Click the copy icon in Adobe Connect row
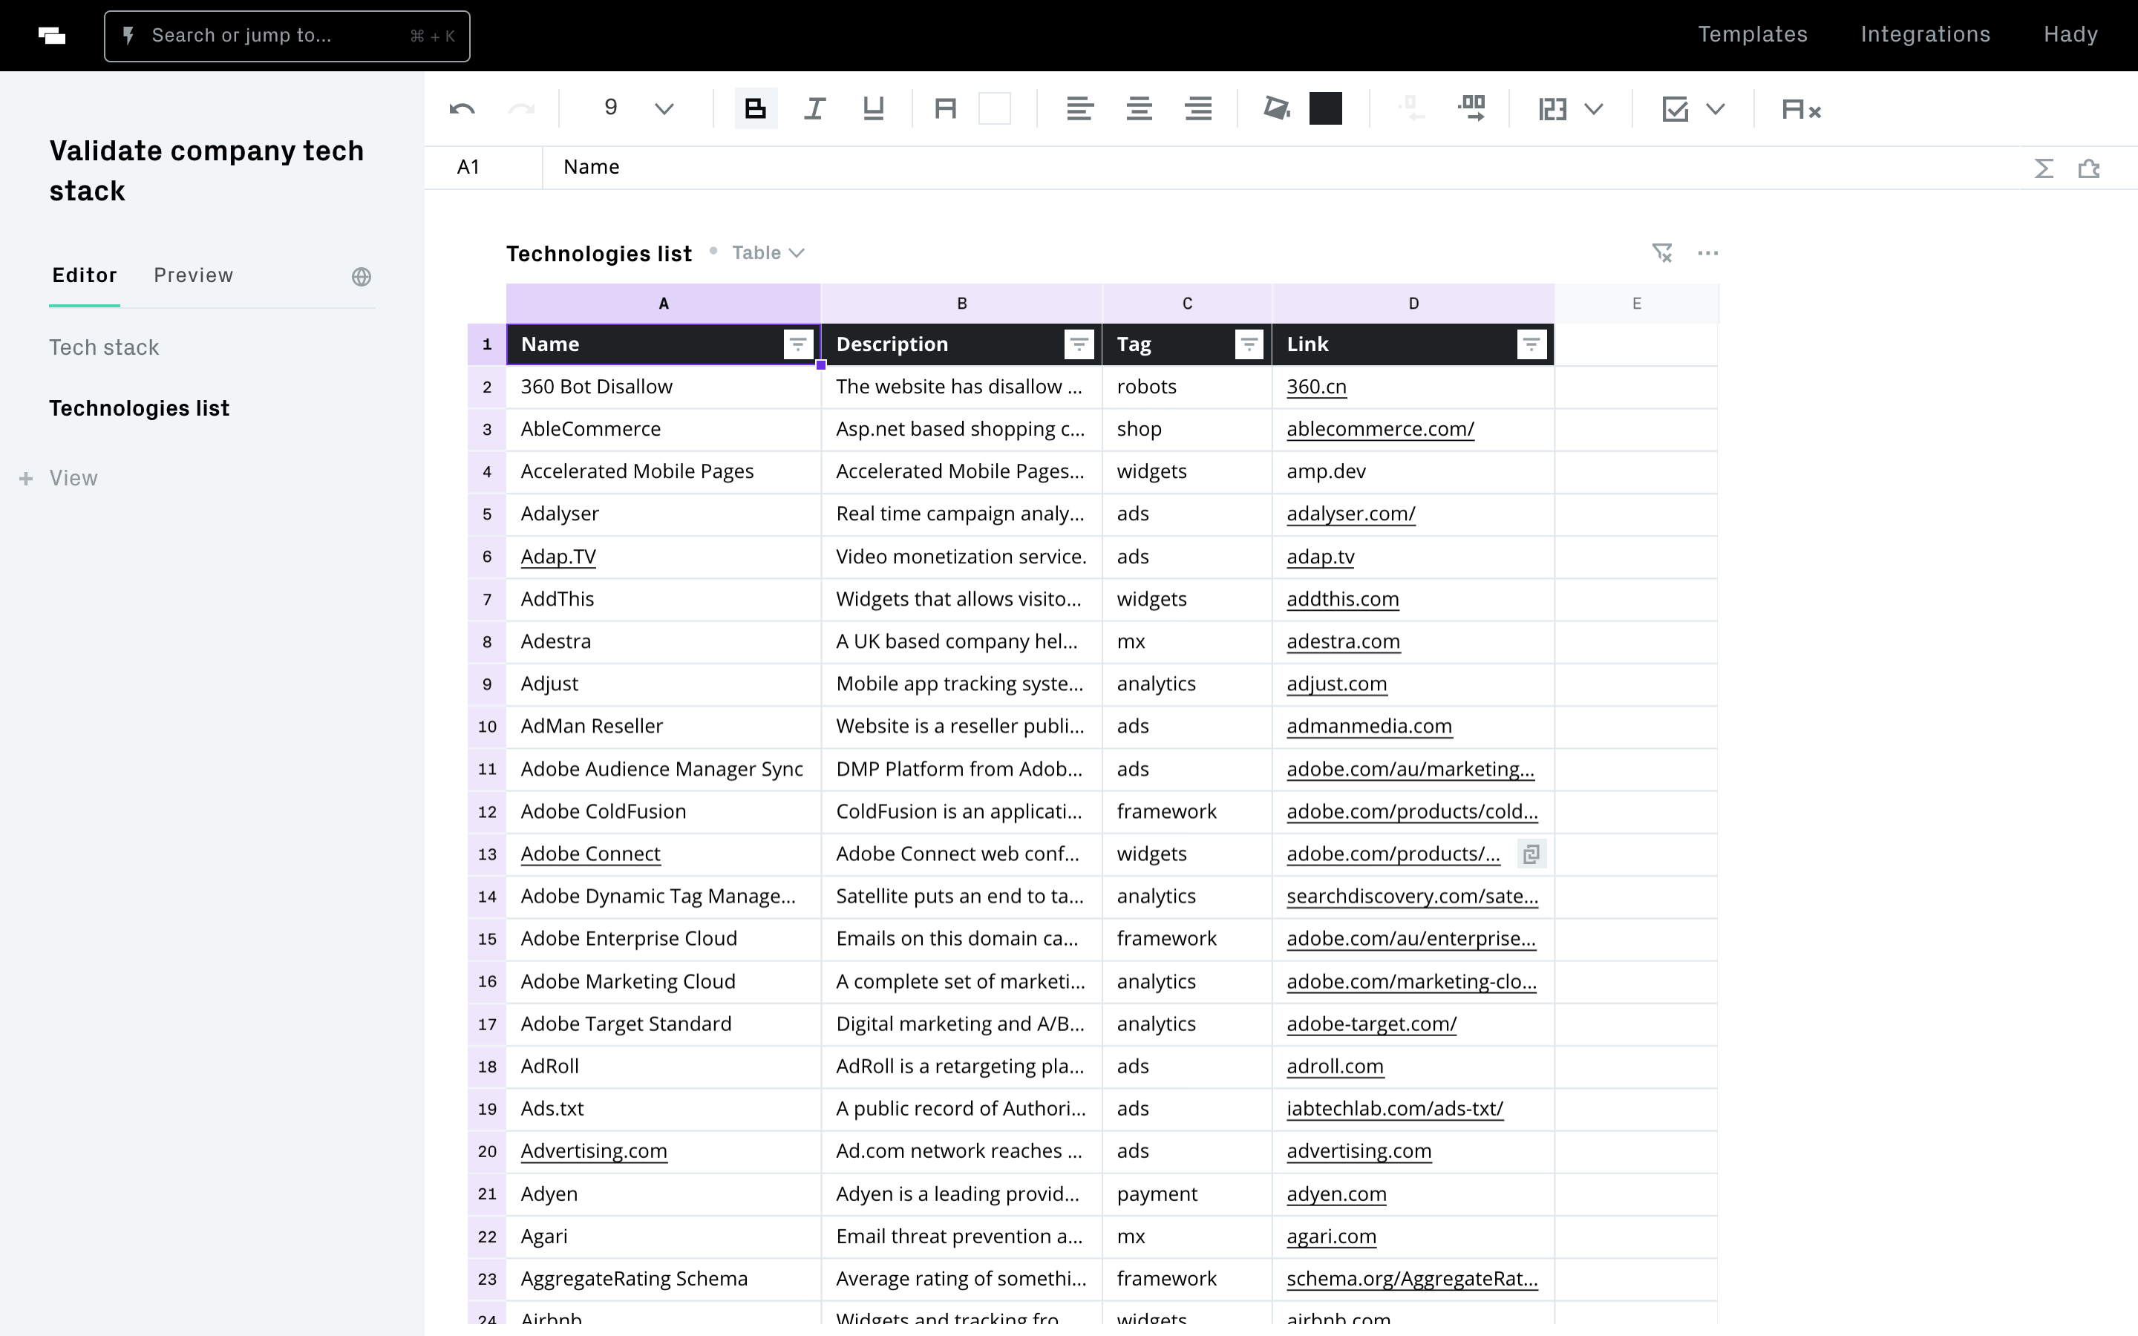The width and height of the screenshot is (2138, 1336). tap(1531, 854)
